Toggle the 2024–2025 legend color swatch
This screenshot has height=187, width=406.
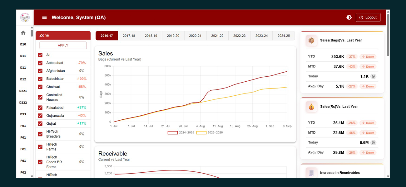coord(173,132)
